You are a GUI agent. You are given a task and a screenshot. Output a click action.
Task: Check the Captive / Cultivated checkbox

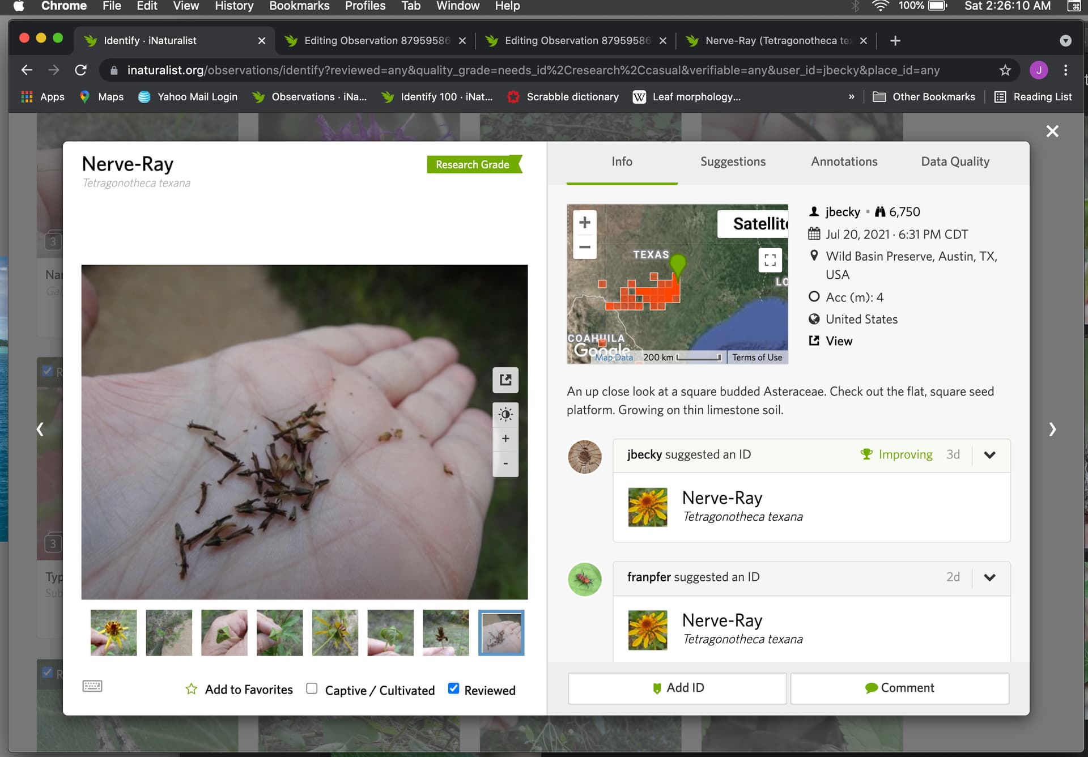(x=312, y=688)
